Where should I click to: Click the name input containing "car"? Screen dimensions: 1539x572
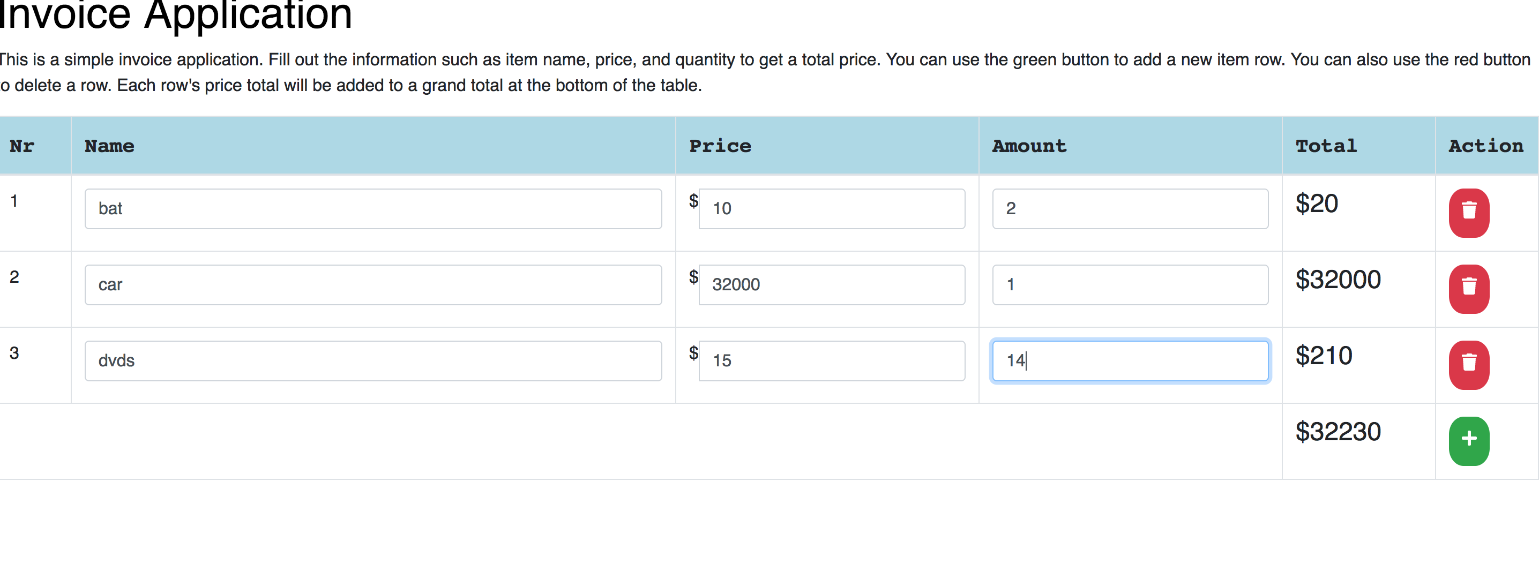pos(373,284)
